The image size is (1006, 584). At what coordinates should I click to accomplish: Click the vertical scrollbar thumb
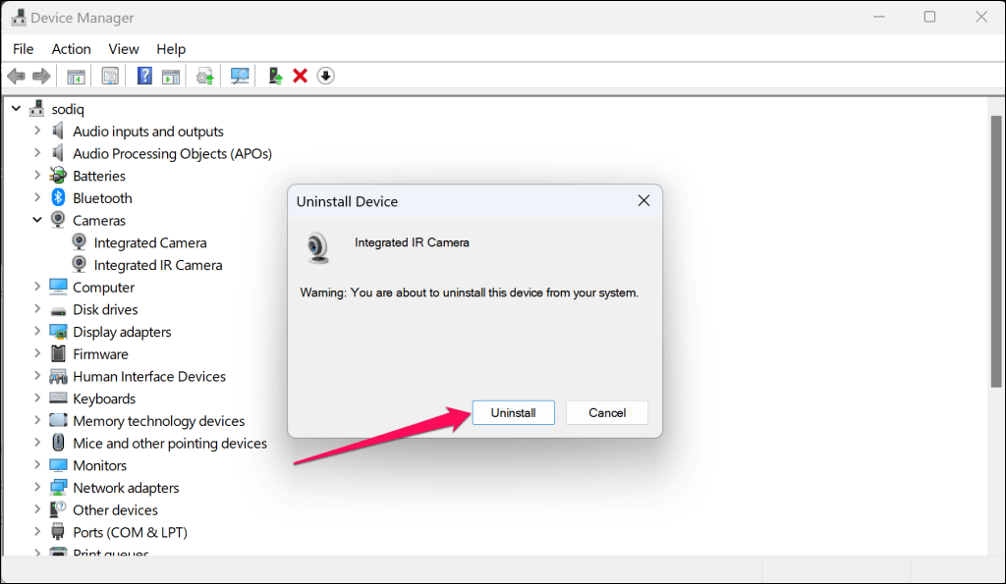pos(996,251)
